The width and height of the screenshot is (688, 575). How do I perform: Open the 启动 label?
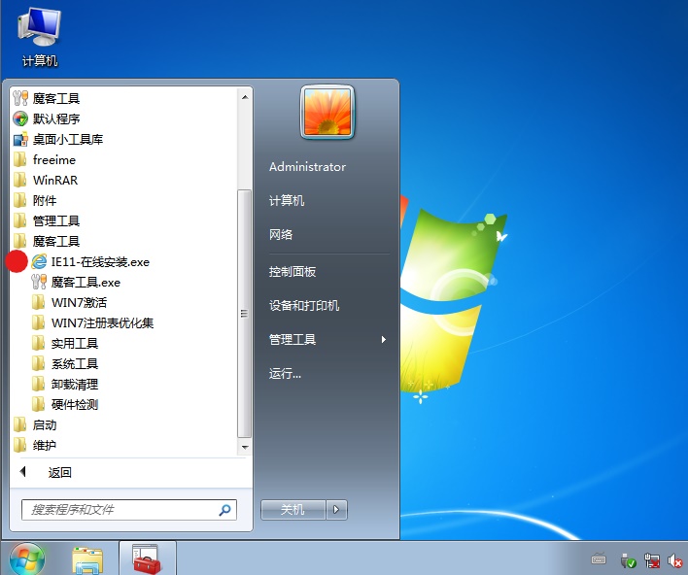point(45,425)
